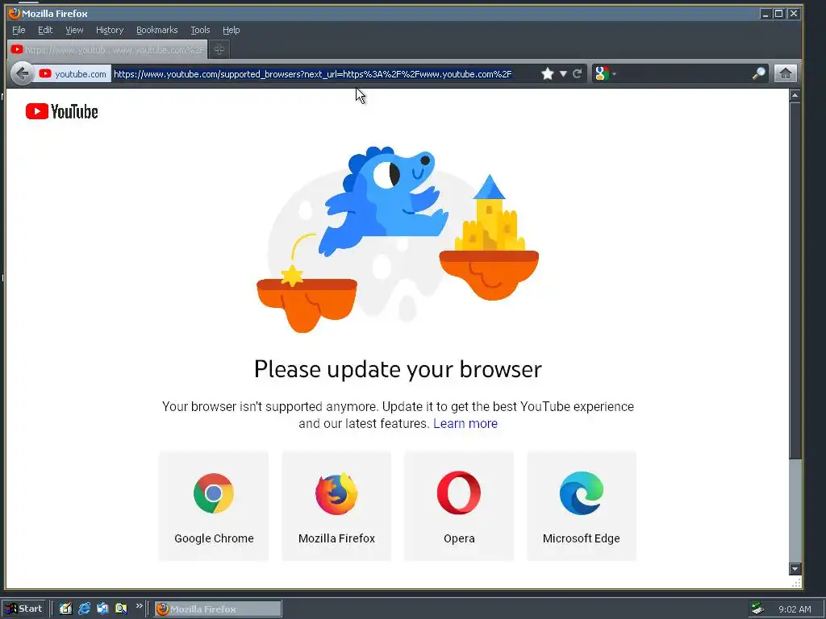The width and height of the screenshot is (826, 619).
Task: Open the File menu
Action: (19, 30)
